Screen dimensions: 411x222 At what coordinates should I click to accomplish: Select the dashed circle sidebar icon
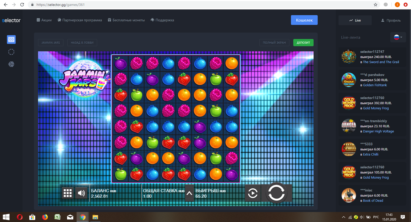(11, 52)
